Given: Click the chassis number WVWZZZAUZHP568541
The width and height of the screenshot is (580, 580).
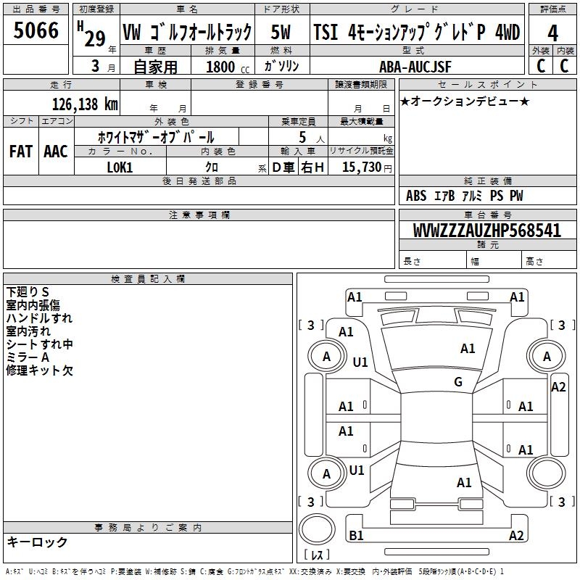Looking at the screenshot, I should point(487,231).
